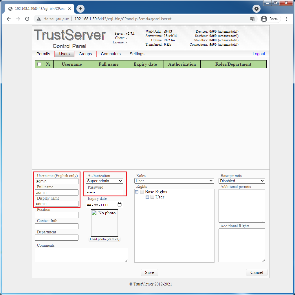Click the No photo placeholder image
This screenshot has height=295, width=295.
[105, 223]
